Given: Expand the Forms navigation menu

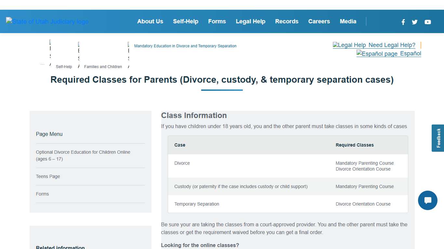Looking at the screenshot, I should [x=217, y=21].
